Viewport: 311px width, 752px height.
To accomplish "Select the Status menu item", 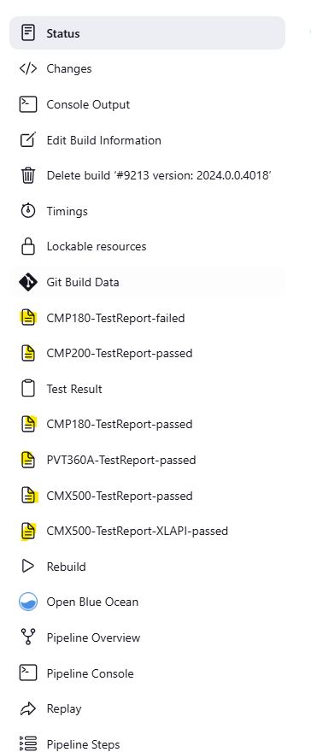I will tap(147, 33).
